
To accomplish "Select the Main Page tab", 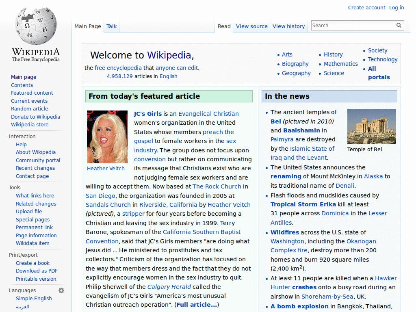I will click(88, 26).
